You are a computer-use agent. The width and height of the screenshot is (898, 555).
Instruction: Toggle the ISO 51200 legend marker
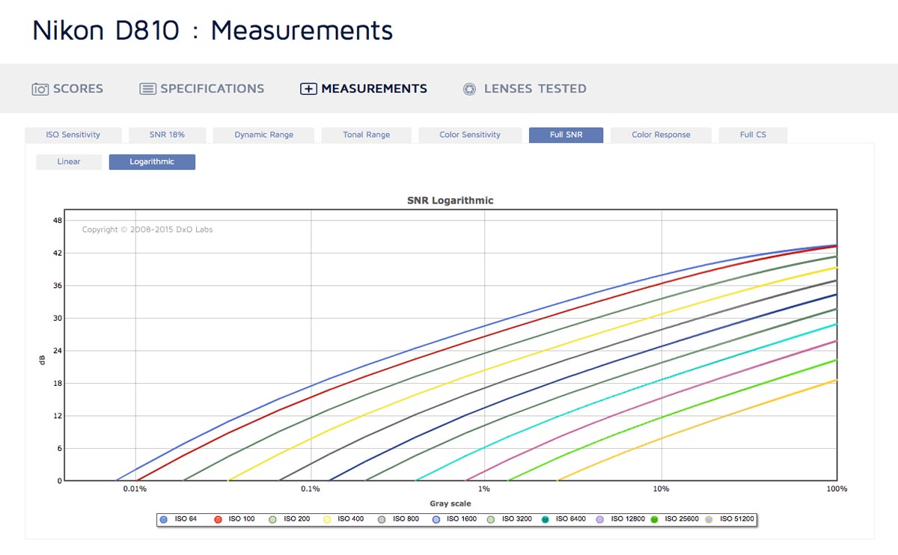click(x=709, y=519)
